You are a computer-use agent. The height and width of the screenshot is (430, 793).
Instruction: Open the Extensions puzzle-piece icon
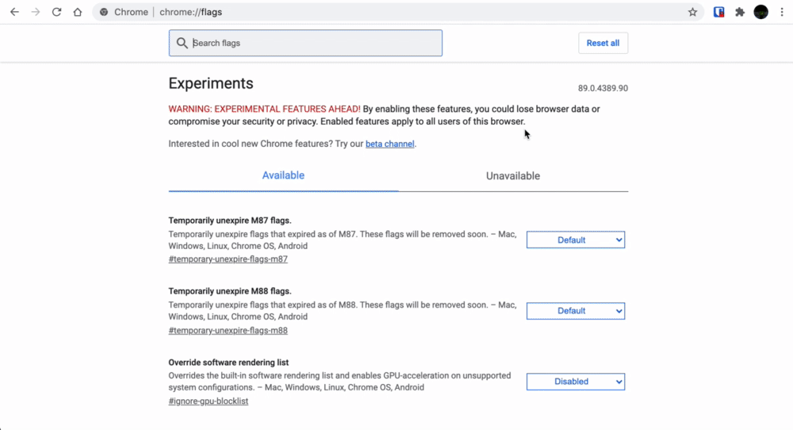coord(740,12)
